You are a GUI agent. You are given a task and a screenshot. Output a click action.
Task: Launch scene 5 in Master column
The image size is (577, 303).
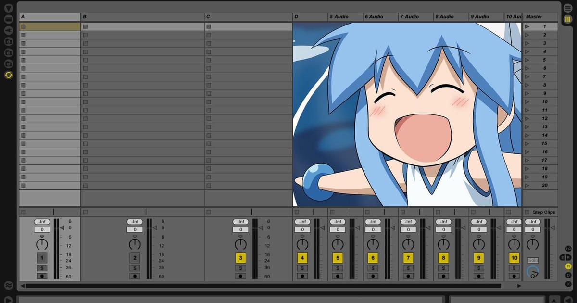[x=527, y=60]
